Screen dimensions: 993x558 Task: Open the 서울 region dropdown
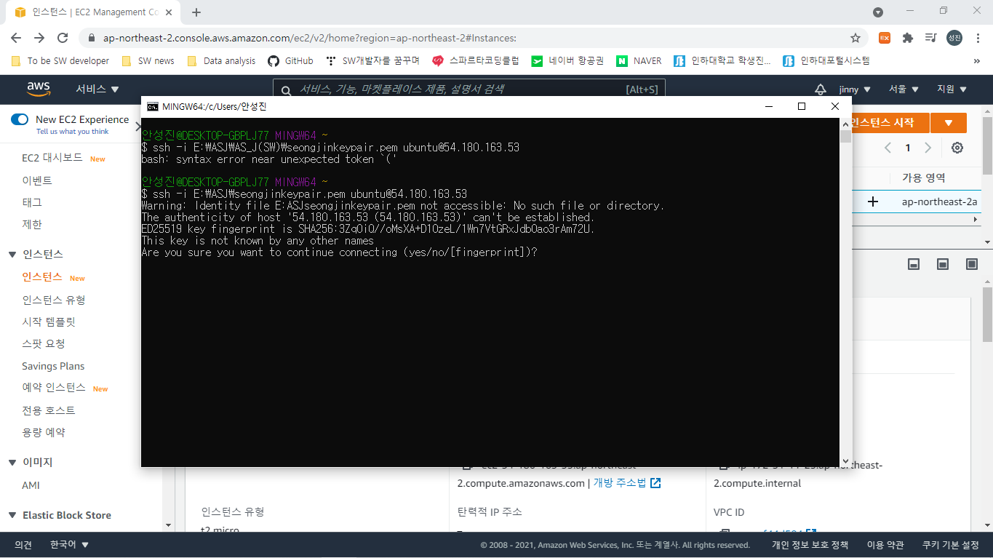point(904,89)
